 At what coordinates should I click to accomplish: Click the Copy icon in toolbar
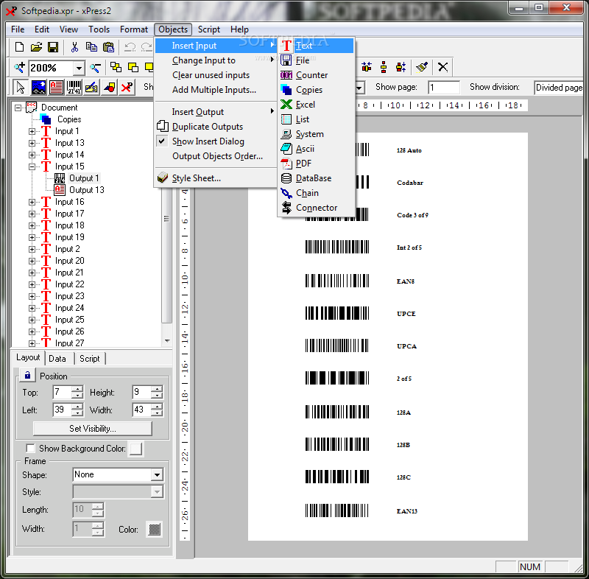click(91, 47)
